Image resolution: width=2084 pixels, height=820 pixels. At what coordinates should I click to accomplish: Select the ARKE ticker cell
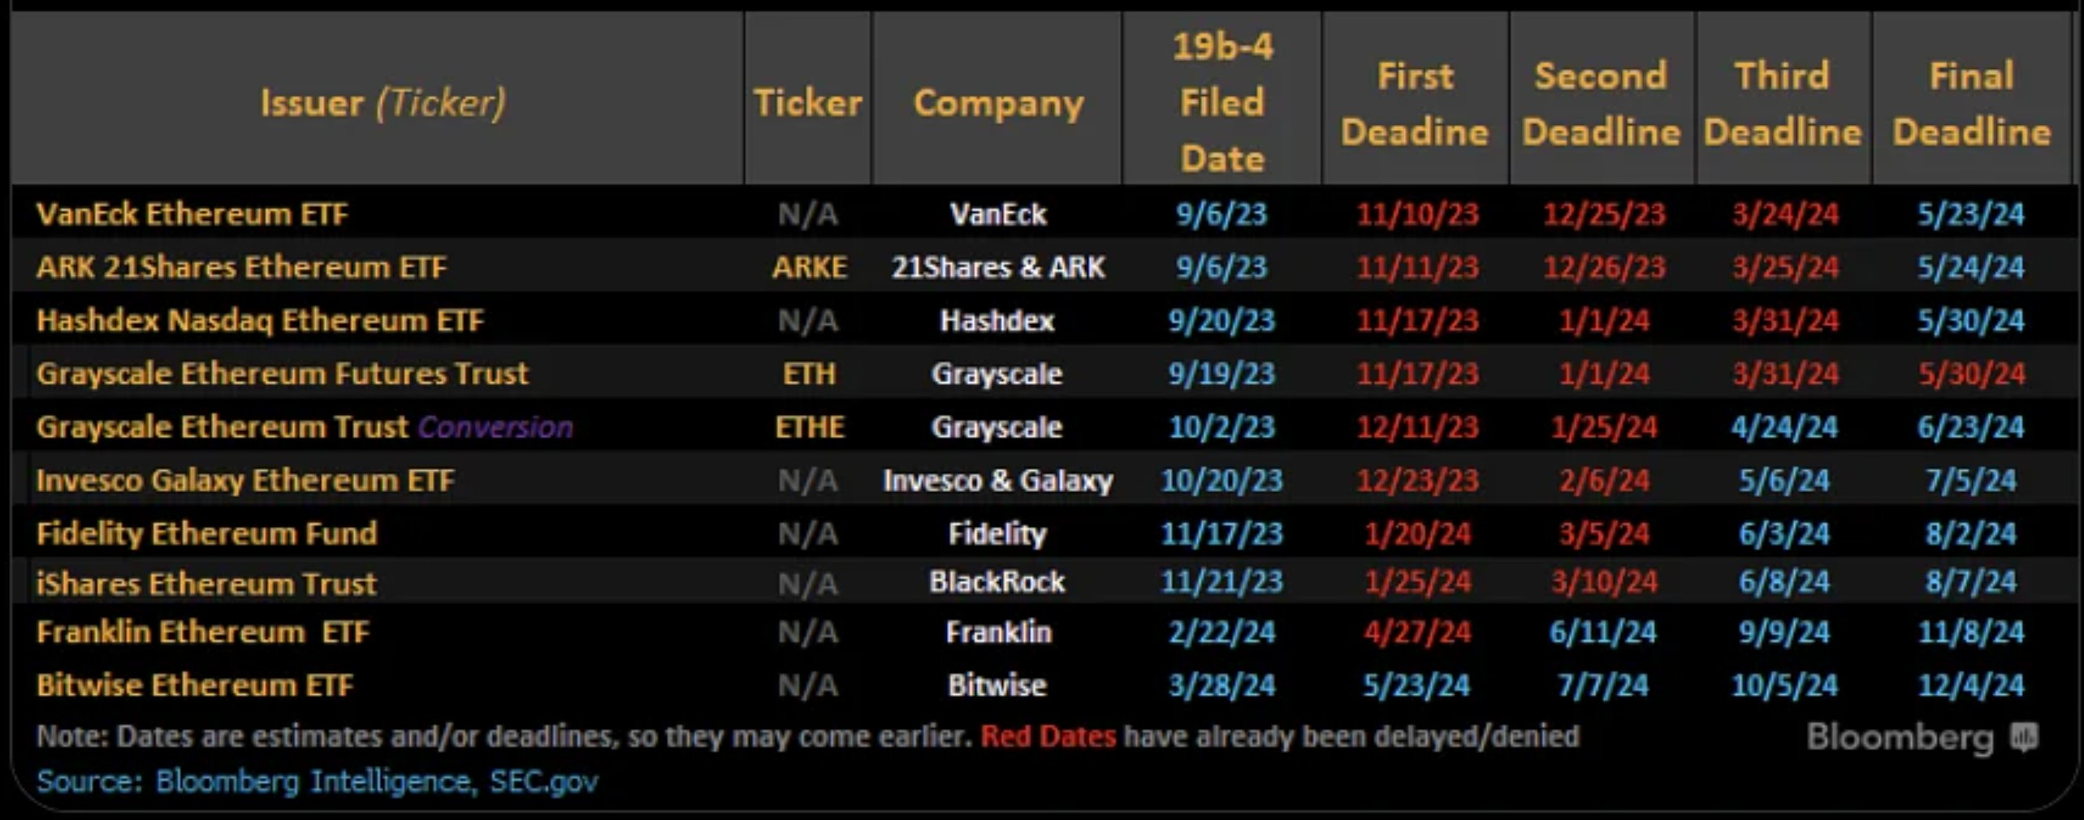pyautogui.click(x=809, y=267)
